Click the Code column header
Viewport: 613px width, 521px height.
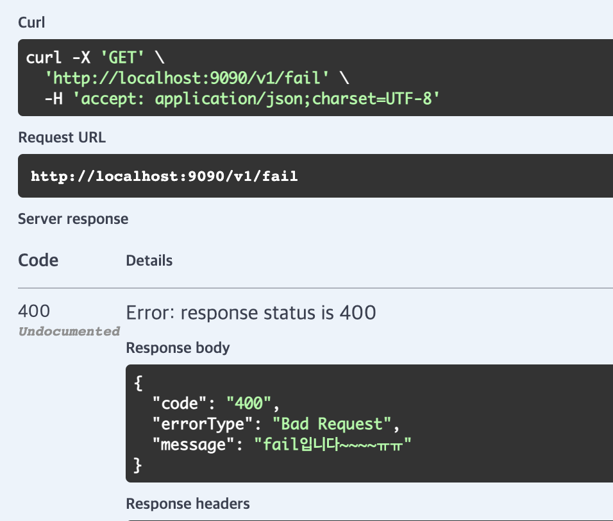(x=38, y=260)
